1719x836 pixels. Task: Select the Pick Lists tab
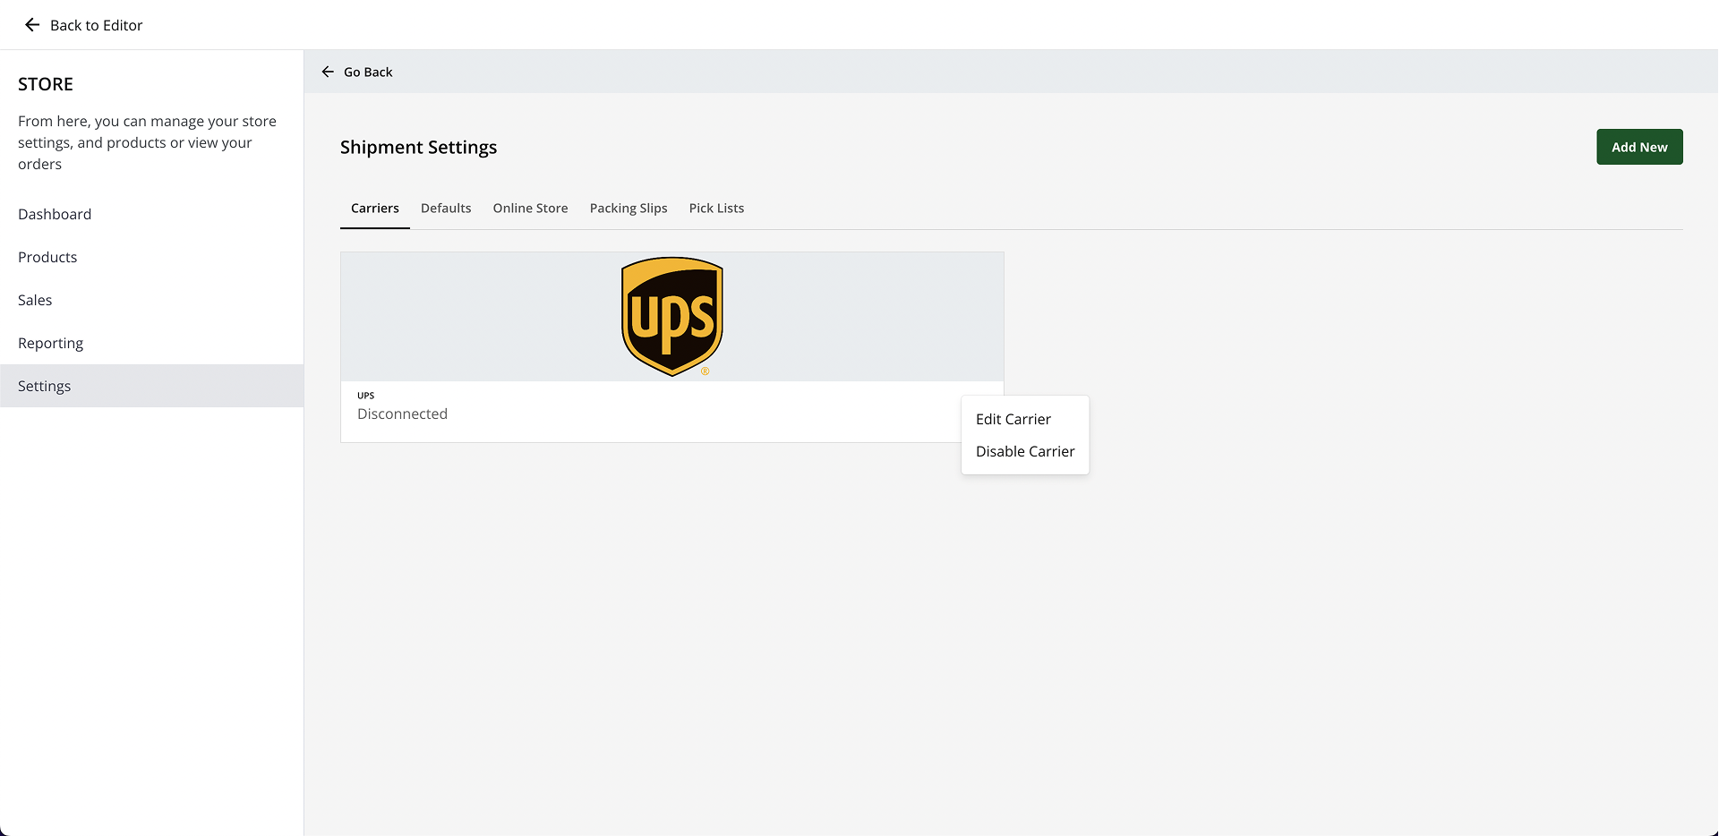tap(716, 208)
